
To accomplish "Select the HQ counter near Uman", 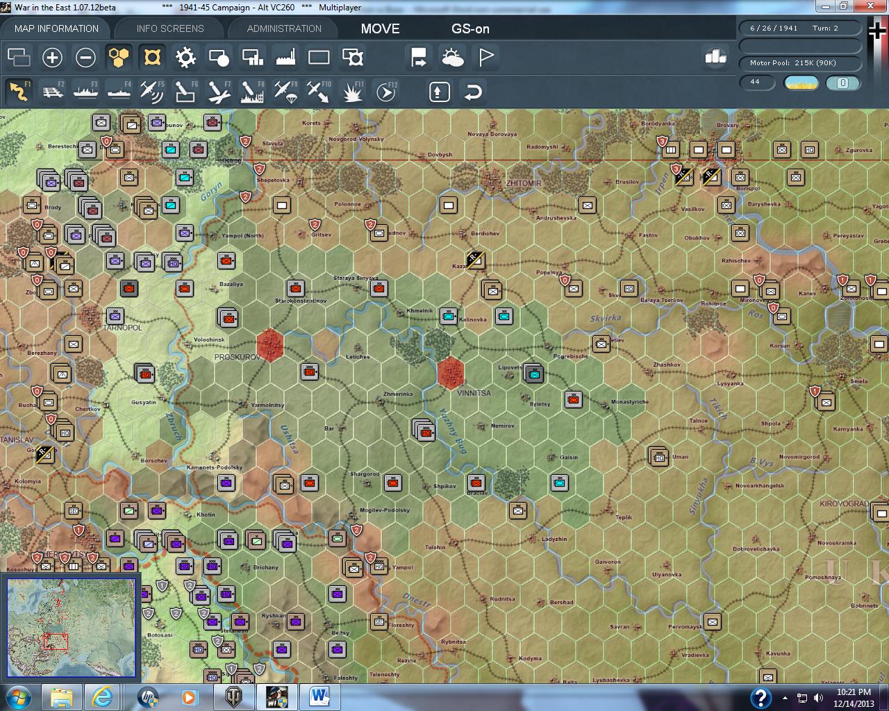I will (659, 457).
